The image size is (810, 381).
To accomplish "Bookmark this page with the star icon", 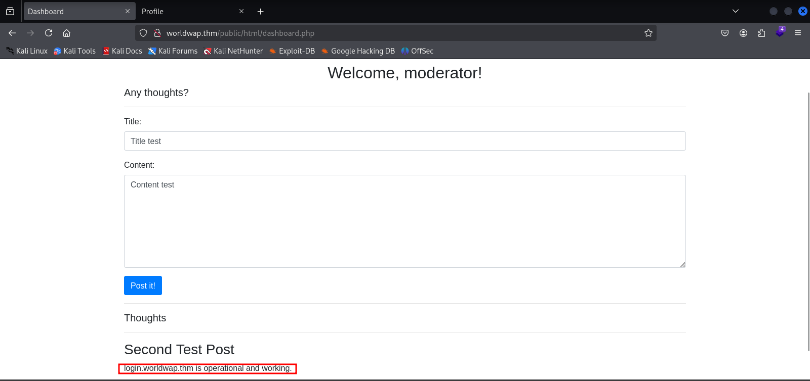I will tap(649, 33).
